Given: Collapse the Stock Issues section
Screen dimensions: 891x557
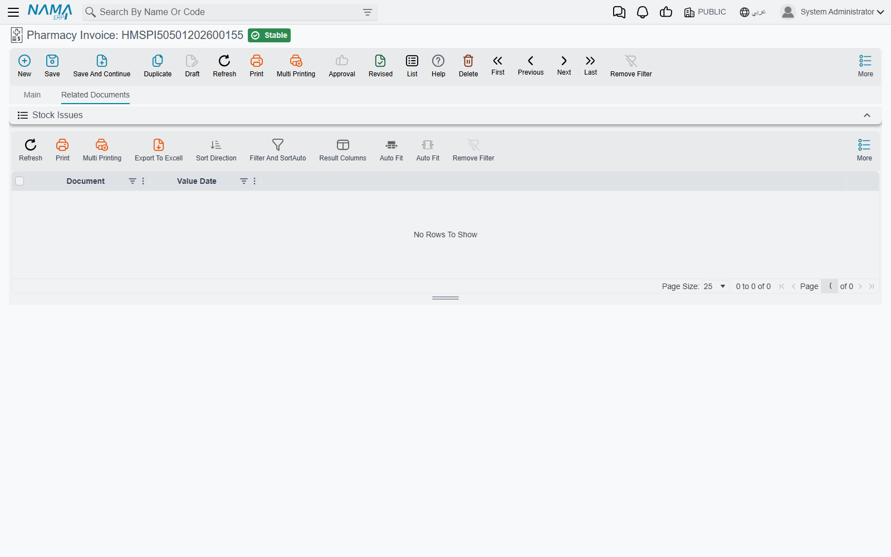Looking at the screenshot, I should (867, 115).
